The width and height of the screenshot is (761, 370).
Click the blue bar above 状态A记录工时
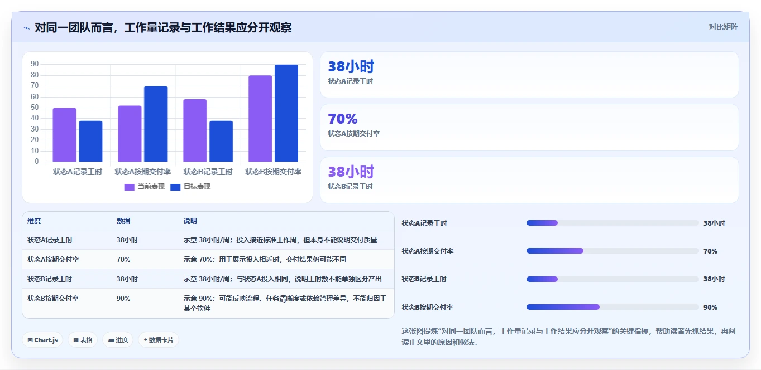tap(90, 142)
